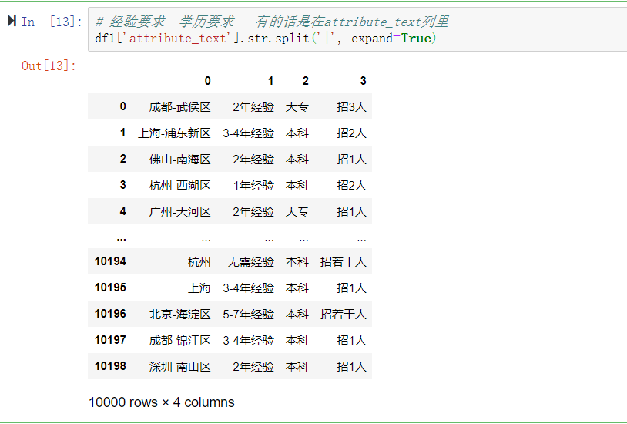This screenshot has height=424, width=627.
Task: Click row index 10196
Action: (110, 314)
